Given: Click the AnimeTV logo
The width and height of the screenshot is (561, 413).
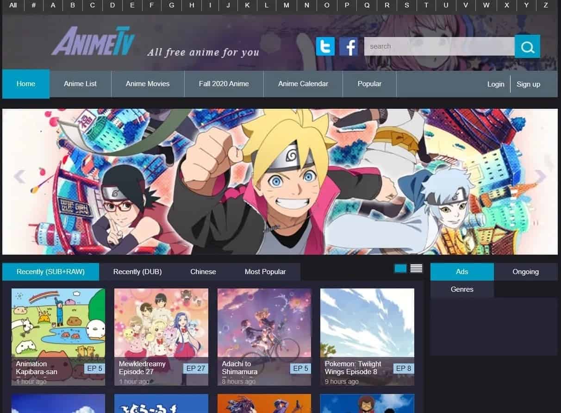Looking at the screenshot, I should click(93, 41).
